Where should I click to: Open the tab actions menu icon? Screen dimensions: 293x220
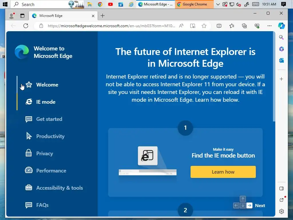(22, 16)
